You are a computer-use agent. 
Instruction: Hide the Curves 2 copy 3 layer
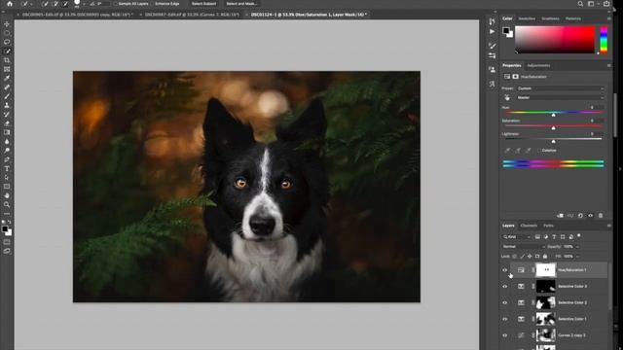(504, 334)
